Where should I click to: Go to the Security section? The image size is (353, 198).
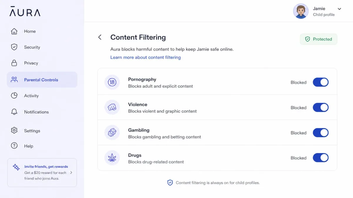42,47
